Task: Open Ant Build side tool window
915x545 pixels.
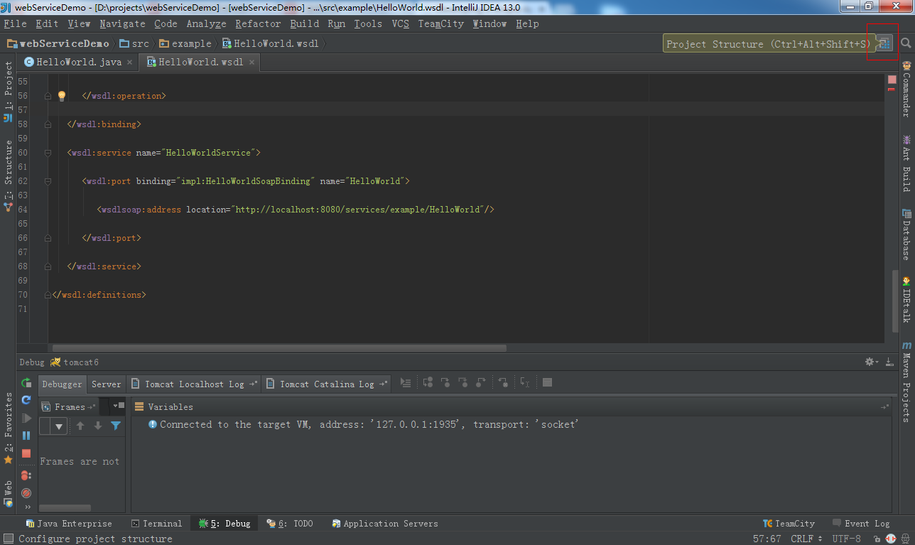Action: click(x=906, y=163)
